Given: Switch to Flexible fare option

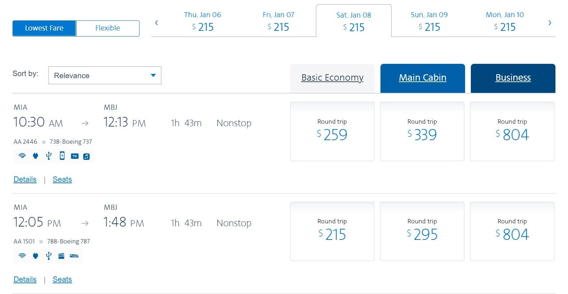Looking at the screenshot, I should coord(108,28).
